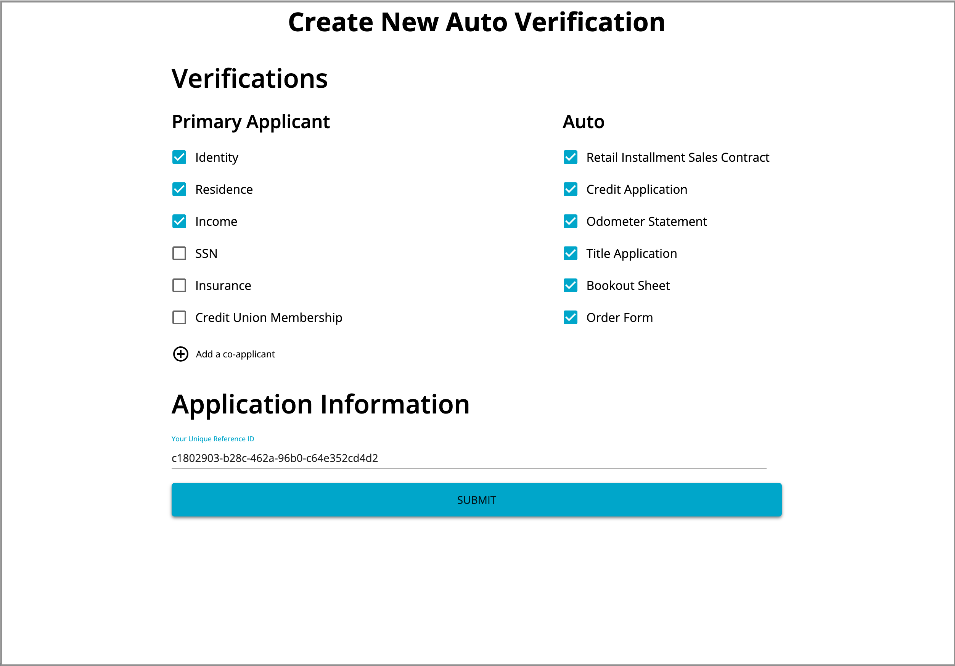Uncheck the Bookout Sheet checkbox
This screenshot has width=955, height=666.
tap(570, 285)
